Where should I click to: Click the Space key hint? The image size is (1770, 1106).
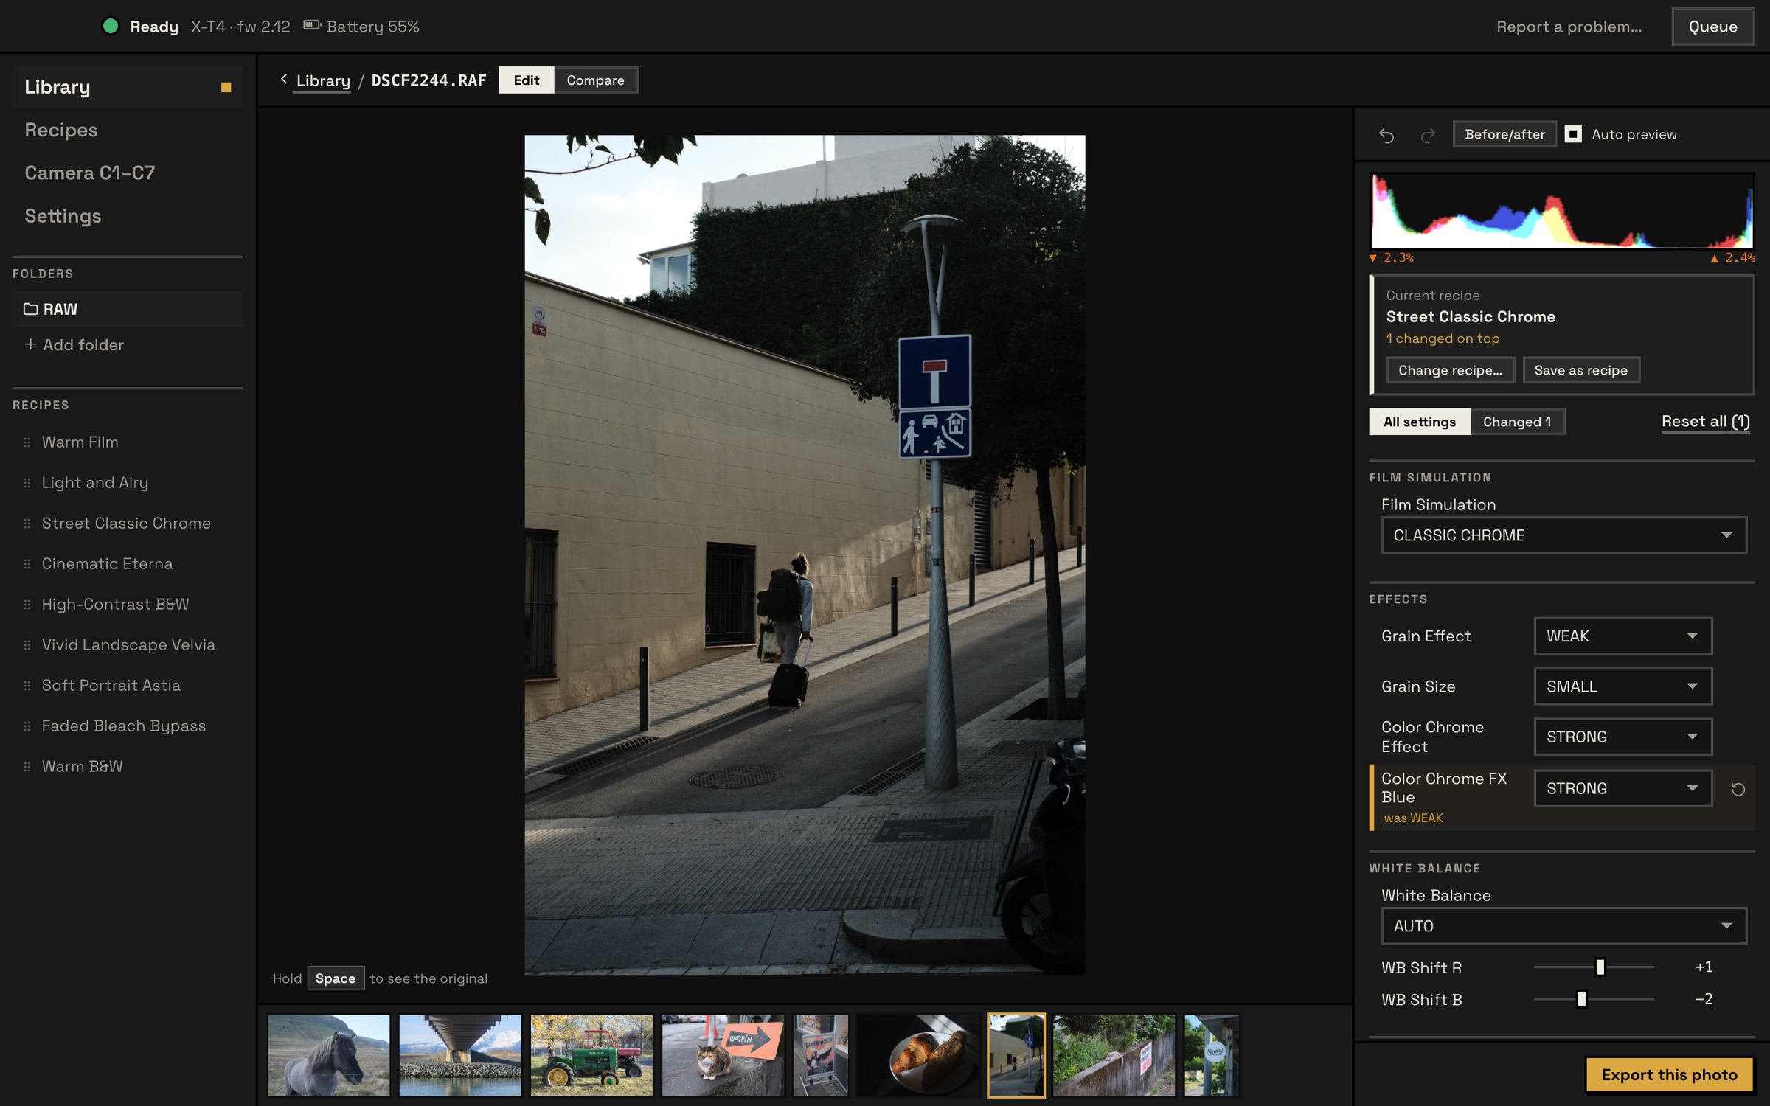(336, 978)
